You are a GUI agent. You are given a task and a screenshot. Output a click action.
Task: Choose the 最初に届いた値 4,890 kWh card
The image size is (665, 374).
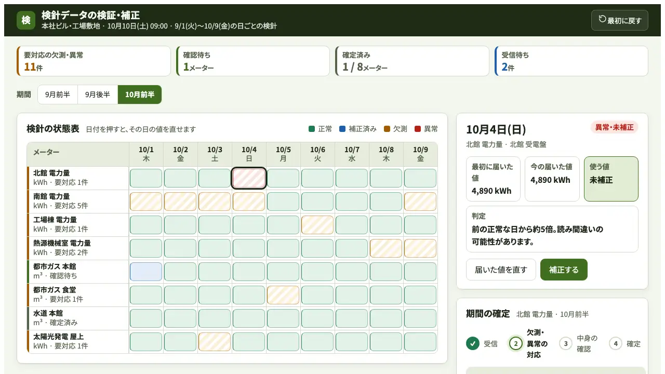click(x=493, y=179)
